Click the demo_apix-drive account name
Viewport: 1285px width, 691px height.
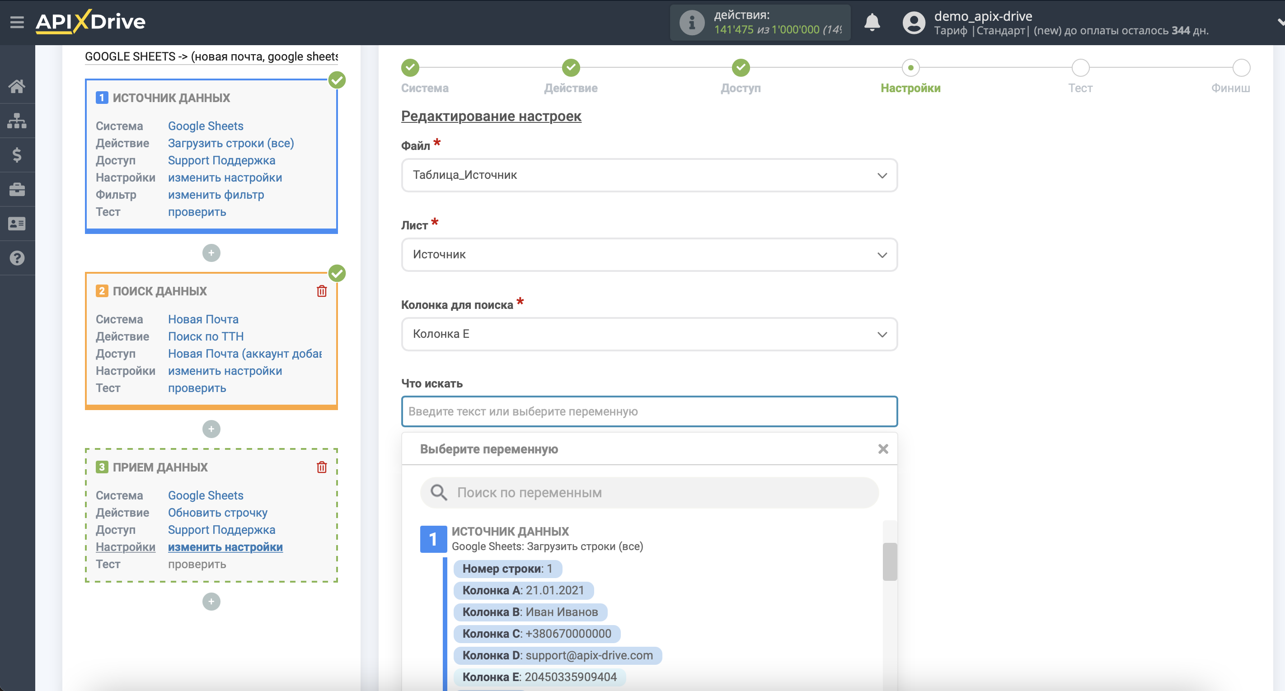(983, 16)
